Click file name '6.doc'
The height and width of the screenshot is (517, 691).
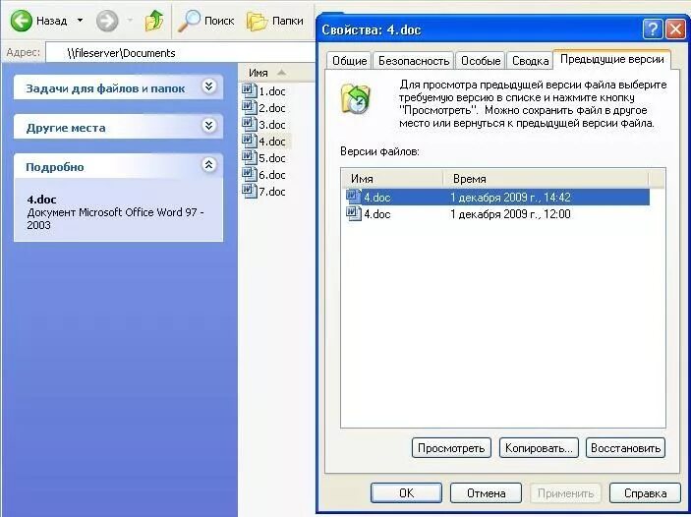(x=272, y=175)
